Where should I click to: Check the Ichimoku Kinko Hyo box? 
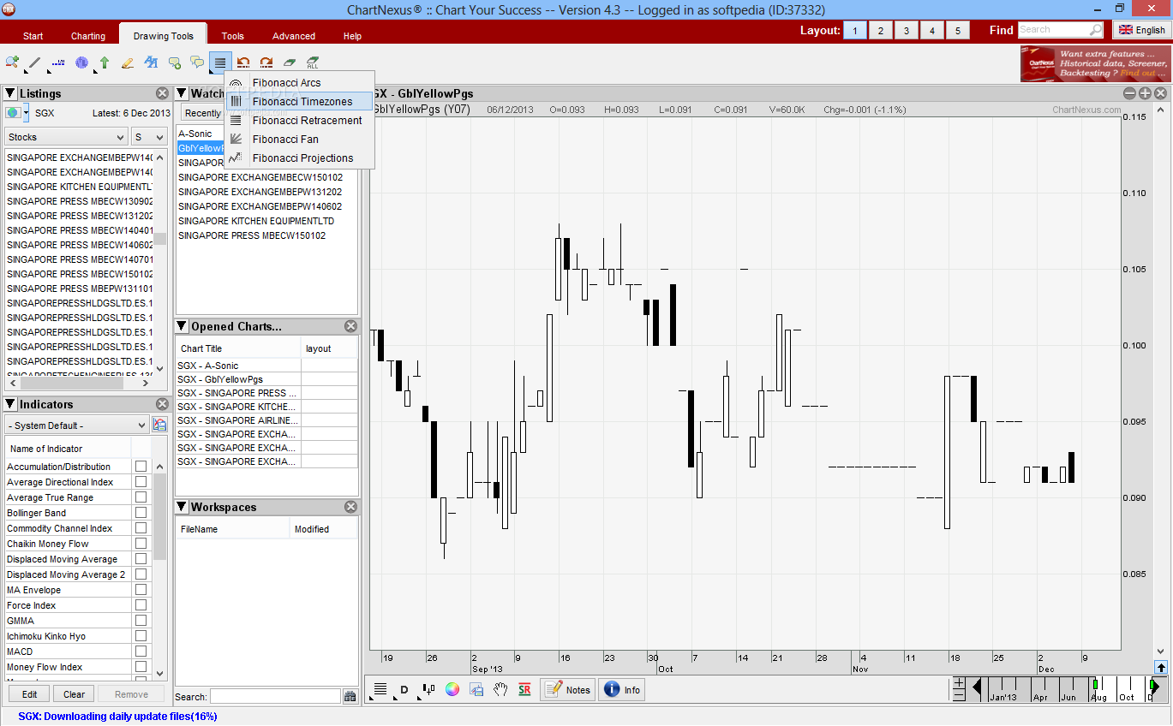(141, 636)
